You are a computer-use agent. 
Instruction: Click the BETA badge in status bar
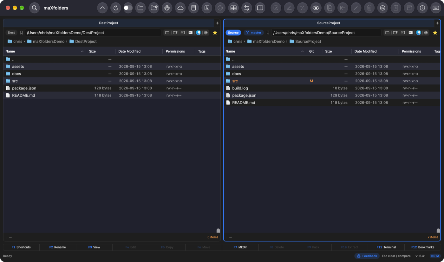pyautogui.click(x=435, y=256)
